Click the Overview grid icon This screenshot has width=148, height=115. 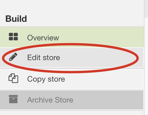tap(13, 37)
